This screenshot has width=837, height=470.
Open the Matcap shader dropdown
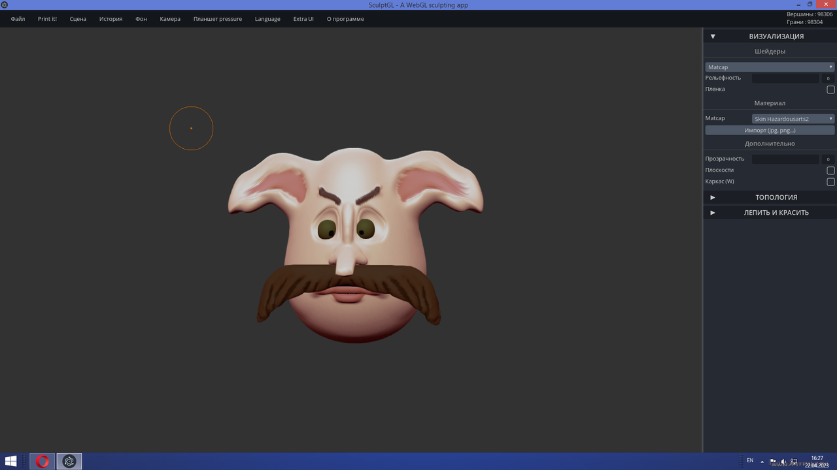(x=770, y=67)
